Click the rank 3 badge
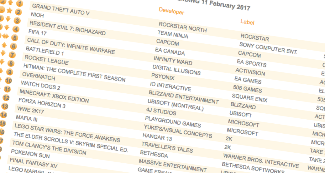Viewport: 325px width, 173px height. [17, 21]
